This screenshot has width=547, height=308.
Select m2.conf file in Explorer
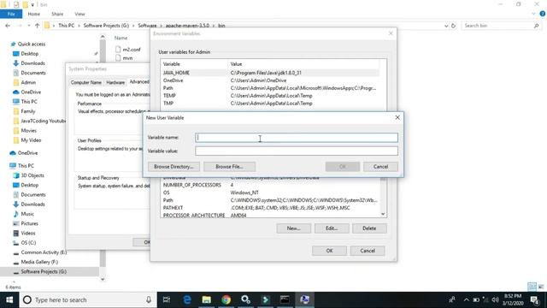tap(127, 50)
